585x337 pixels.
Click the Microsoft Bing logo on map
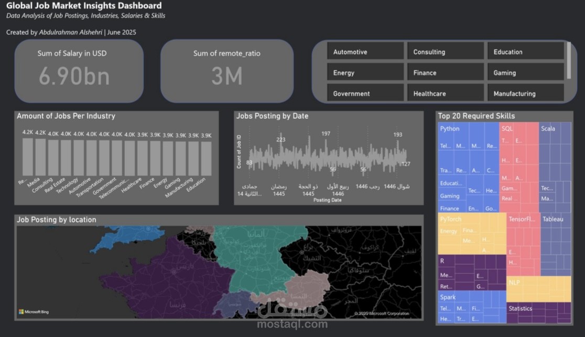pos(34,312)
